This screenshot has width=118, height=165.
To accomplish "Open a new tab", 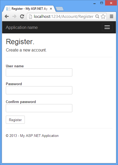I will 60,9.
